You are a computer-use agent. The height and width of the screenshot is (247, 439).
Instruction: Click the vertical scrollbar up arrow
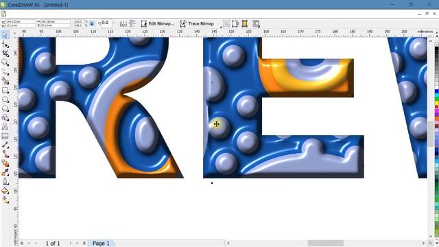(431, 41)
